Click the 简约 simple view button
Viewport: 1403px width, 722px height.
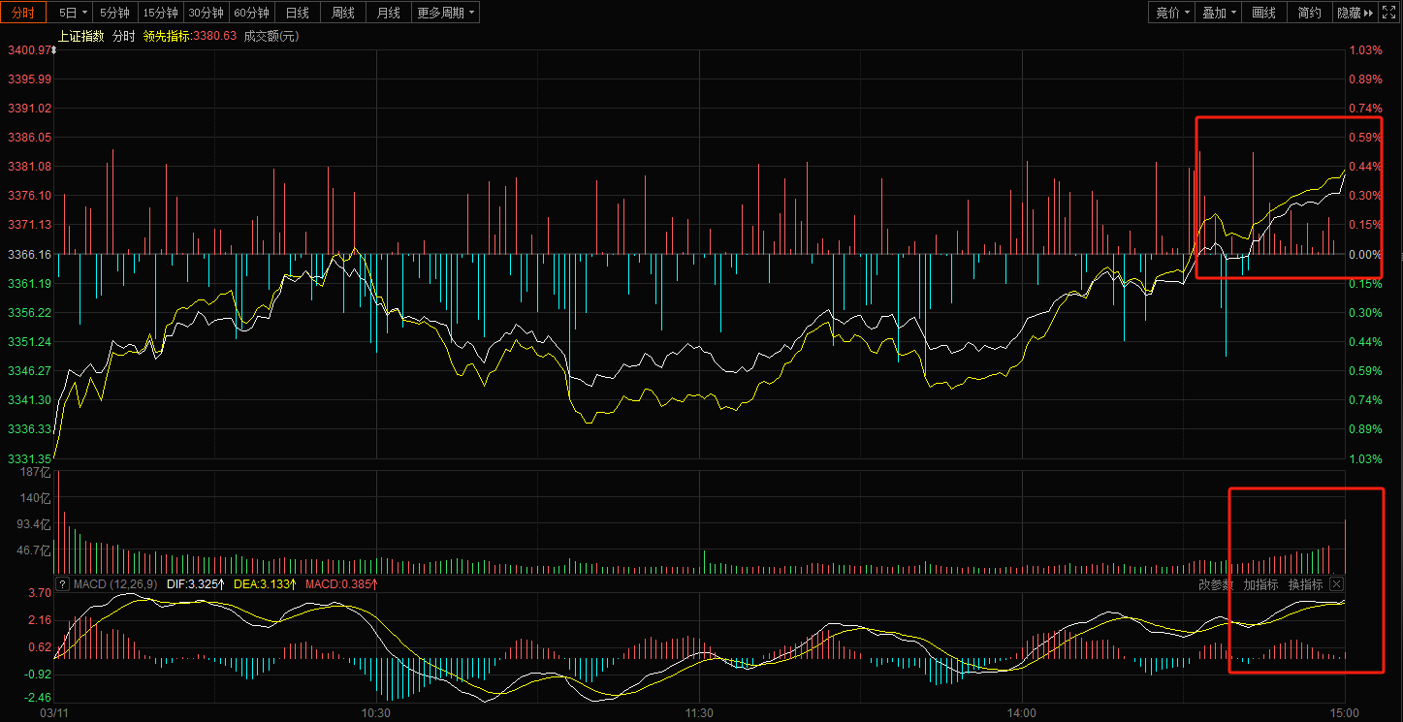click(1310, 13)
